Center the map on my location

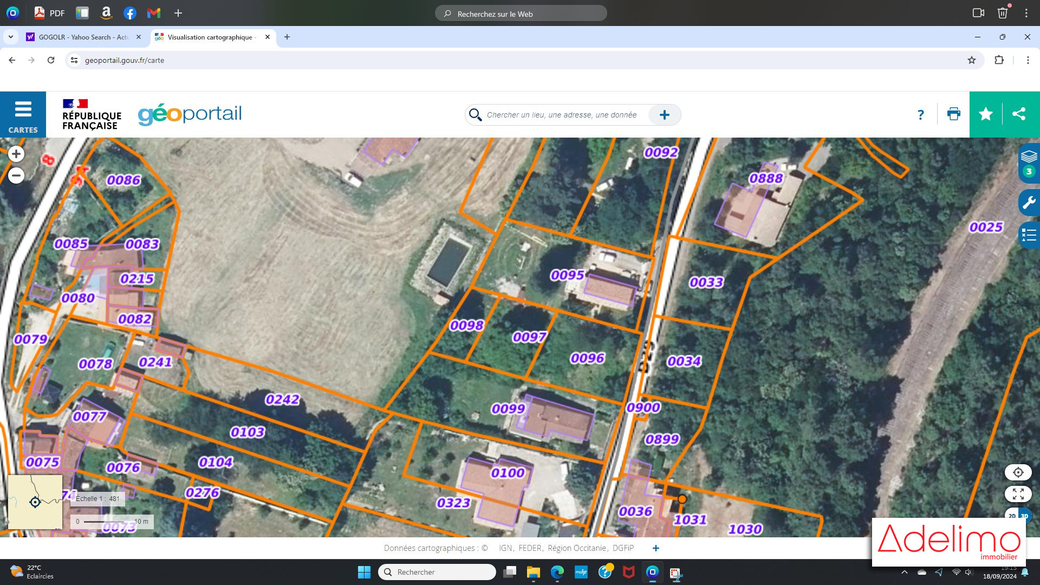coord(1018,472)
